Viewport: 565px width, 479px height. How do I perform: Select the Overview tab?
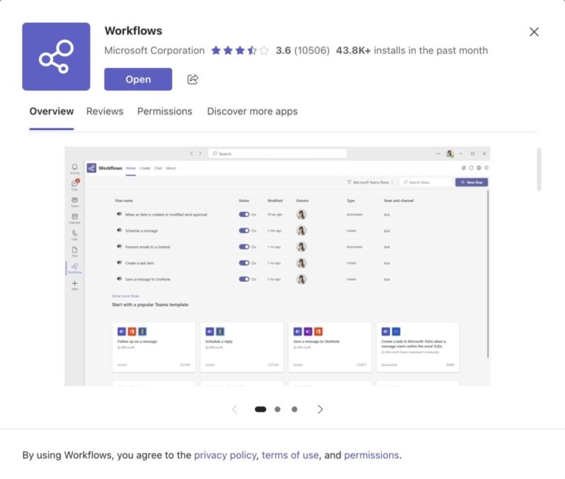pyautogui.click(x=52, y=112)
